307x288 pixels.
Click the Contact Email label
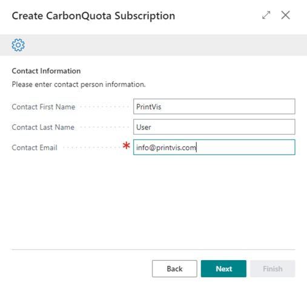coord(35,147)
